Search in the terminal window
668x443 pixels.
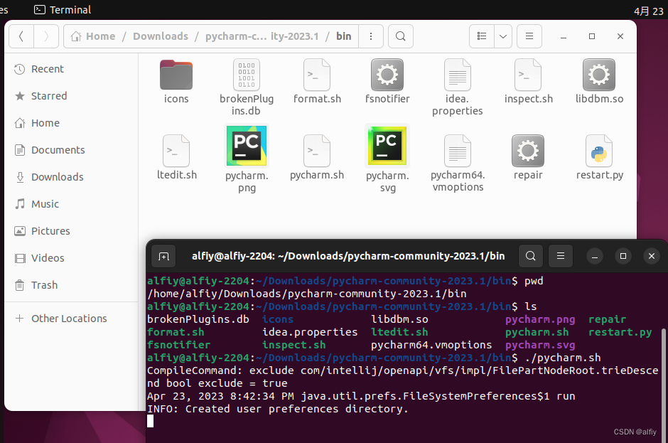(x=530, y=256)
